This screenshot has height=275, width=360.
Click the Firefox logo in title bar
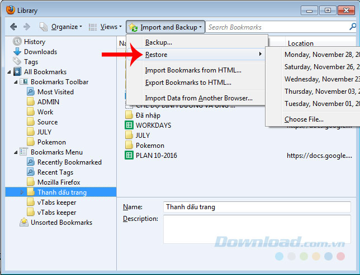click(10, 10)
